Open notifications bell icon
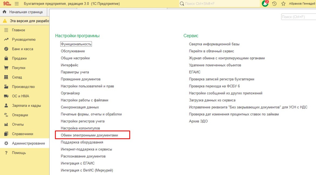The width and height of the screenshot is (316, 175). (x=265, y=3)
